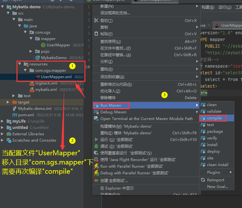Click the Reimport refresh icon
Image resolution: width=242 pixels, height=208 pixels.
coord(203,180)
